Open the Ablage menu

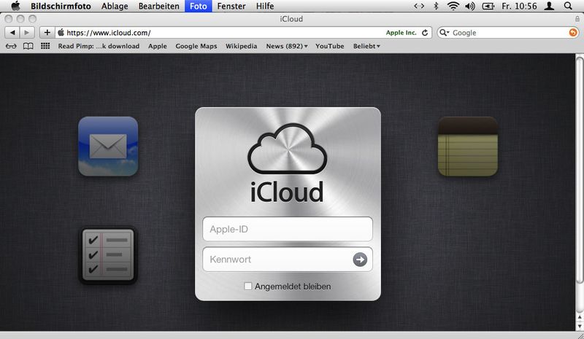(115, 6)
